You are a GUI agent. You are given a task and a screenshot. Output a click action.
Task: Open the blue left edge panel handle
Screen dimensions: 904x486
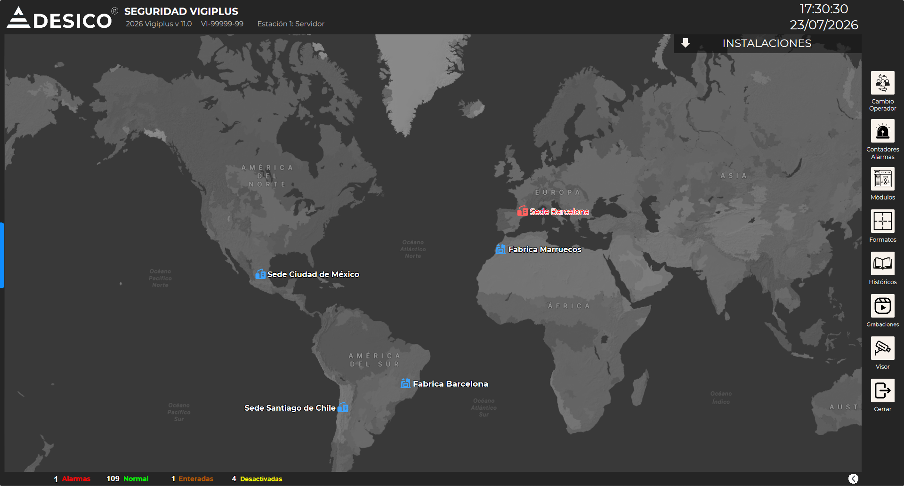(2, 255)
